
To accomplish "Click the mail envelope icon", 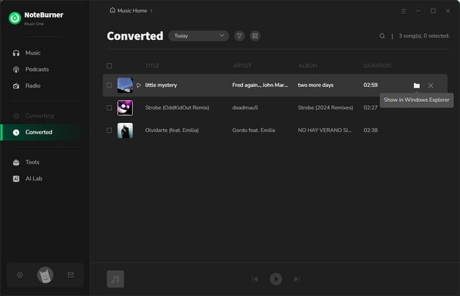I will [x=70, y=275].
